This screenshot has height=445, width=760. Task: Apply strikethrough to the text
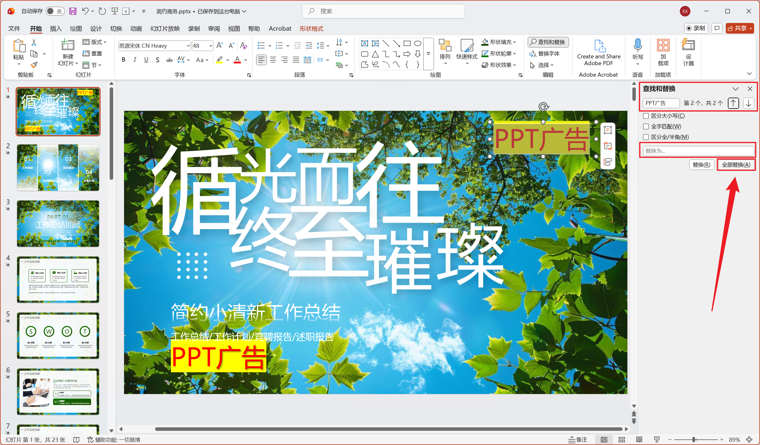coord(169,60)
